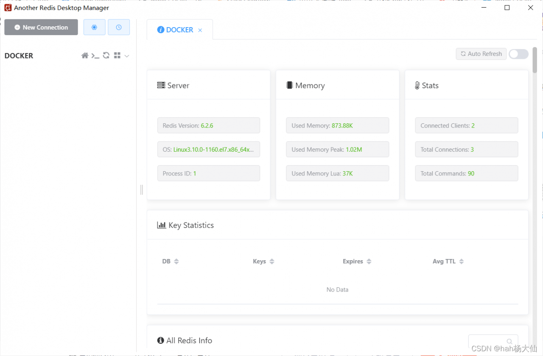543x356 pixels.
Task: Click the All Redis Info heading
Action: (185, 340)
